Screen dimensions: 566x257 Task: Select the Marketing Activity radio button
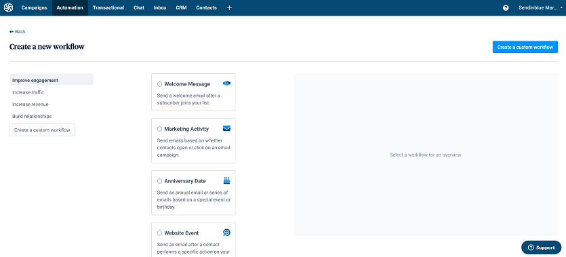pyautogui.click(x=159, y=129)
